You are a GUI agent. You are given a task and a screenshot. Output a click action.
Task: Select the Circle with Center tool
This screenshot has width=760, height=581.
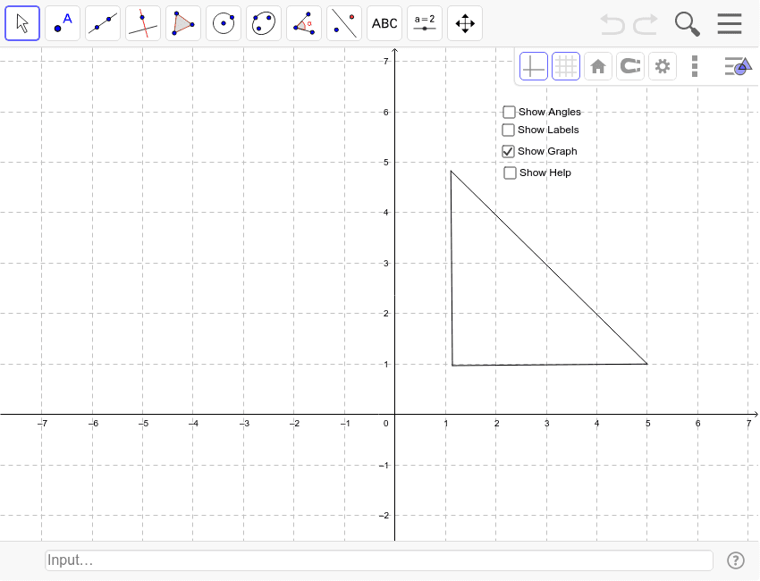[224, 23]
